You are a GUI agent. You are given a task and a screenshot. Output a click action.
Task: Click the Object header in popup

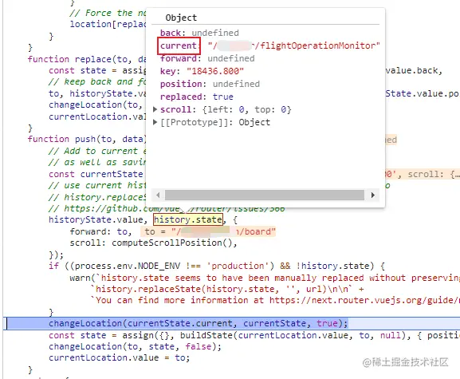pos(181,18)
